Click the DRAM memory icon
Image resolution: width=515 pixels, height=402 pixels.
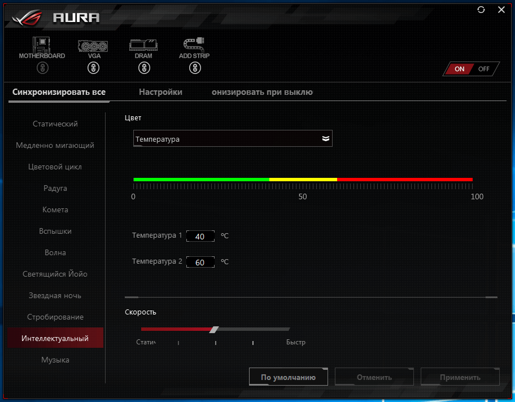click(143, 45)
